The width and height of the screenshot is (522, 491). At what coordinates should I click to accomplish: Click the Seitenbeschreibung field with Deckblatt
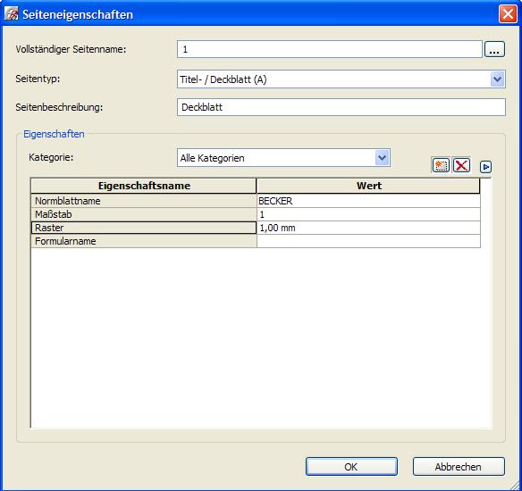coord(341,107)
